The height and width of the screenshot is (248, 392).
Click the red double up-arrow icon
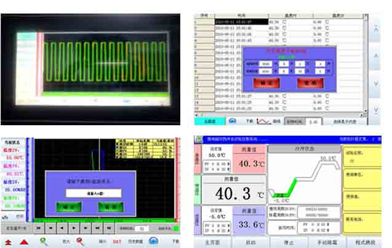pyautogui.click(x=8, y=241)
